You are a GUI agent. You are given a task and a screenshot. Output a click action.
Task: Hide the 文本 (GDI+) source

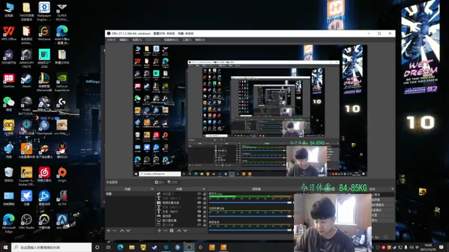point(199,212)
